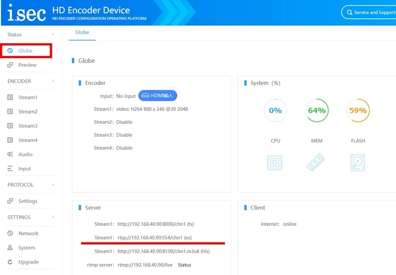Image resolution: width=396 pixels, height=275 pixels.
Task: Click the Preview icon in sidebar
Action: click(10, 65)
